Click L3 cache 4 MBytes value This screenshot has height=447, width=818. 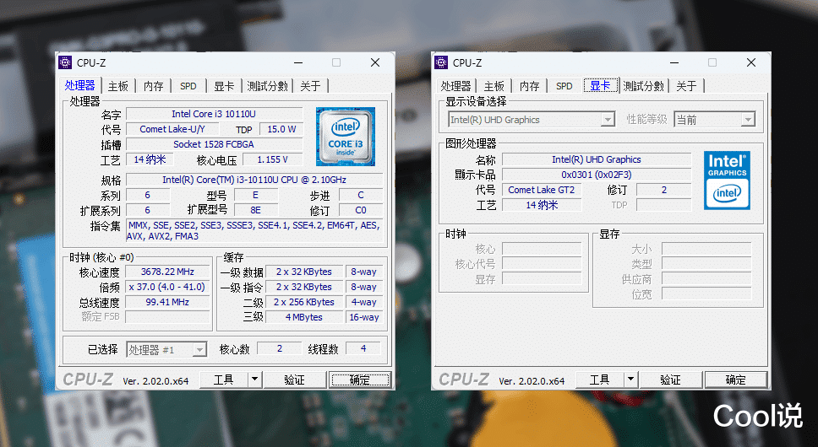[x=304, y=317]
